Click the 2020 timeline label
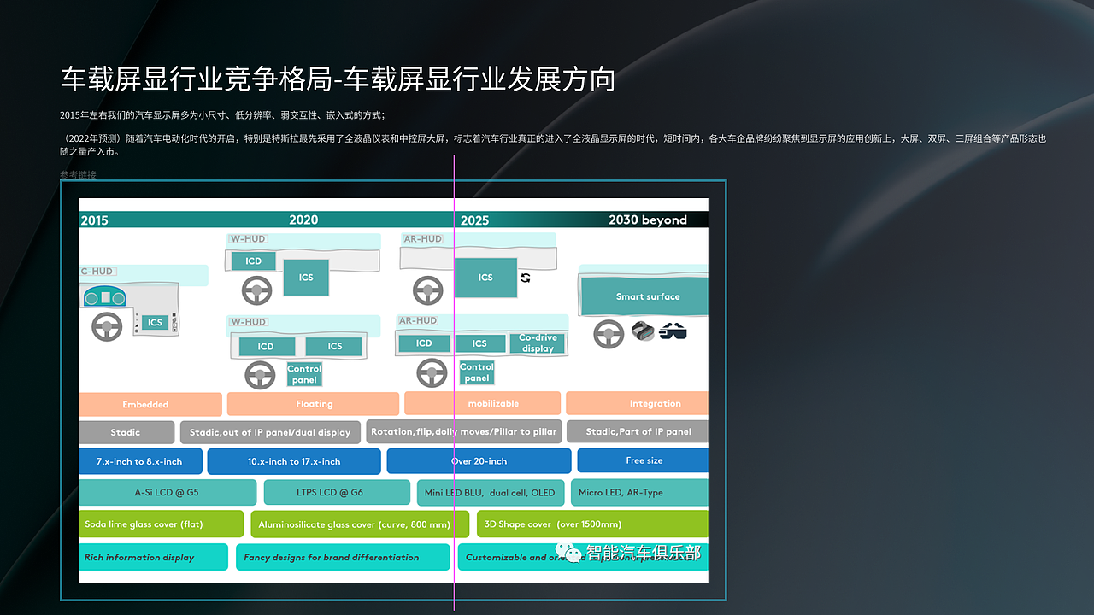The height and width of the screenshot is (615, 1094). click(303, 220)
